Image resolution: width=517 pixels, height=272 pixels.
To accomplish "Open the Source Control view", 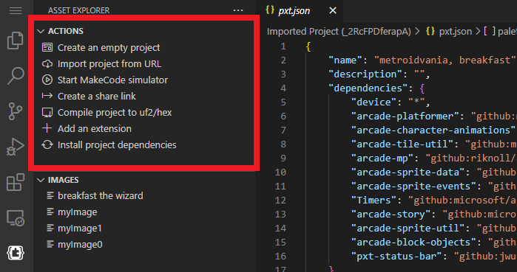I will click(x=16, y=112).
